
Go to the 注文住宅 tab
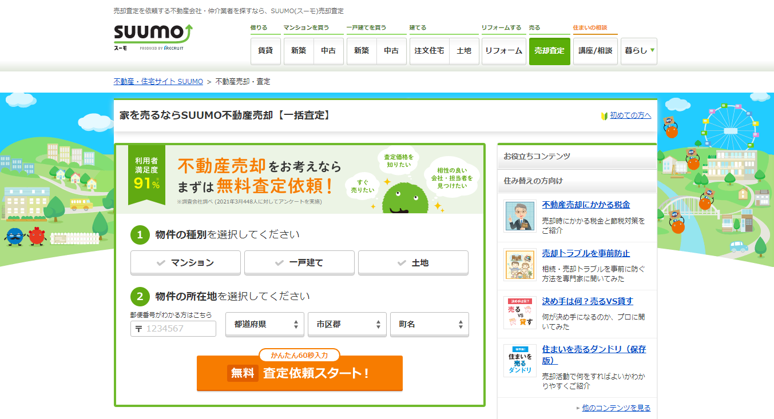[x=429, y=51]
